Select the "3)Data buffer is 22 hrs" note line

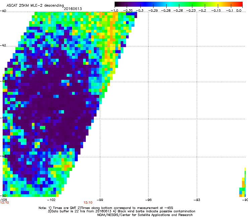click(x=121, y=211)
